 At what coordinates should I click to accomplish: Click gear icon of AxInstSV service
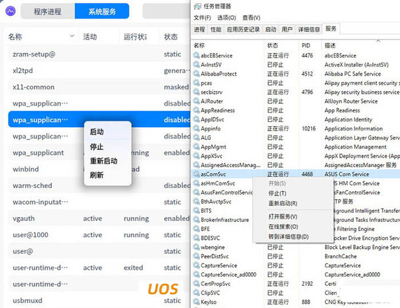click(x=196, y=65)
